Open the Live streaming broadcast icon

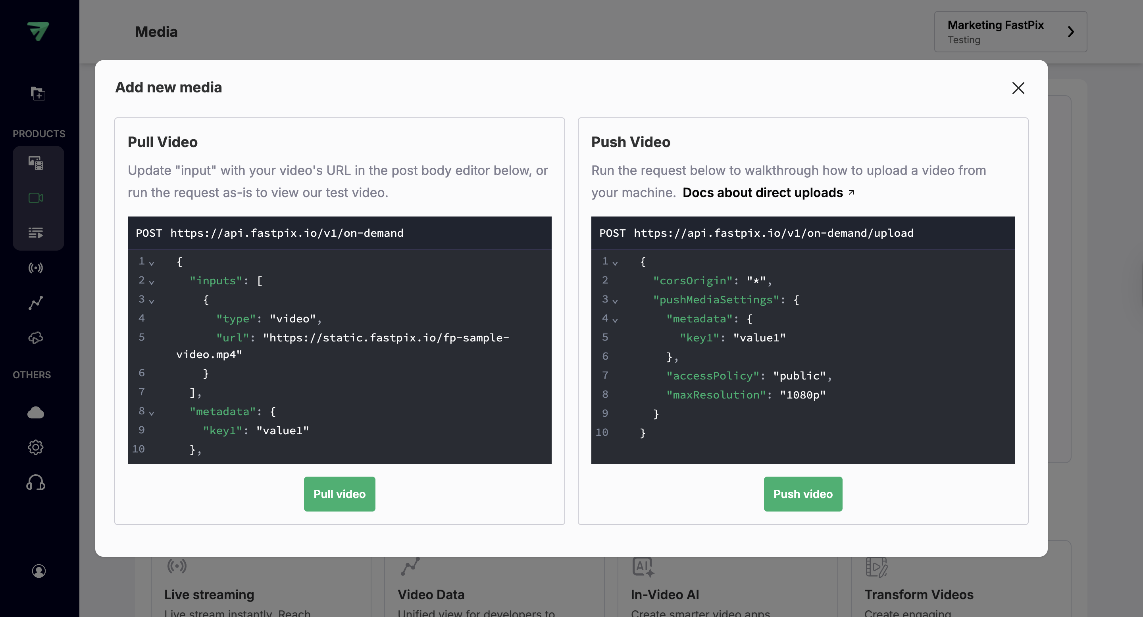(35, 268)
